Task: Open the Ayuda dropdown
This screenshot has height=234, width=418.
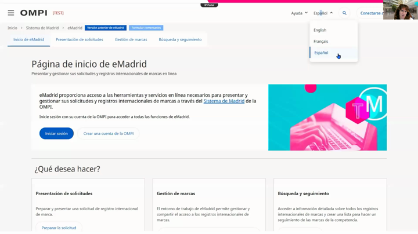Action: pyautogui.click(x=299, y=13)
